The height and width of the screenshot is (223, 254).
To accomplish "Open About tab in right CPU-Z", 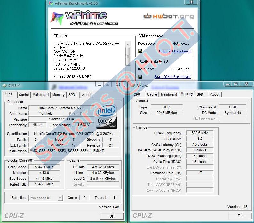I will (x=215, y=94).
